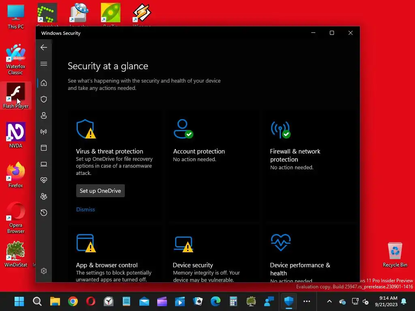Open Device security heading
Viewport: 415px width, 311px height.
click(x=193, y=265)
